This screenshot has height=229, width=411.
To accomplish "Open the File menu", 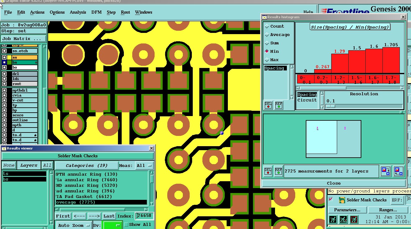I will [8, 12].
